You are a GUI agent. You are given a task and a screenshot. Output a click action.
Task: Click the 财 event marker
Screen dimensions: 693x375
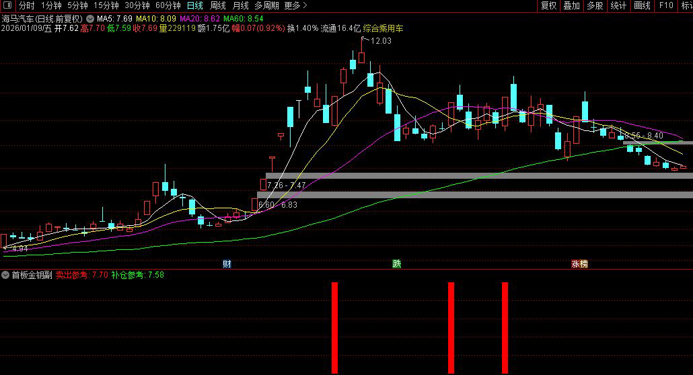(x=227, y=264)
